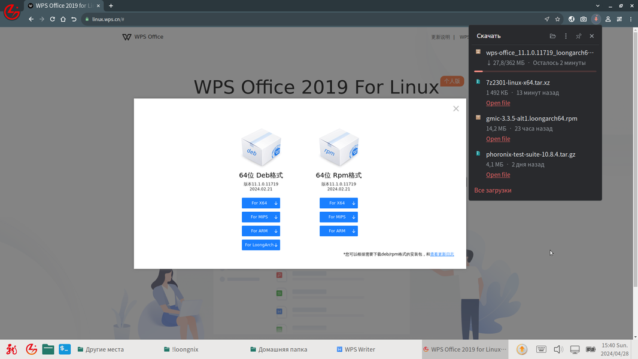
Task: Click the rpm package box image
Action: tap(339, 147)
